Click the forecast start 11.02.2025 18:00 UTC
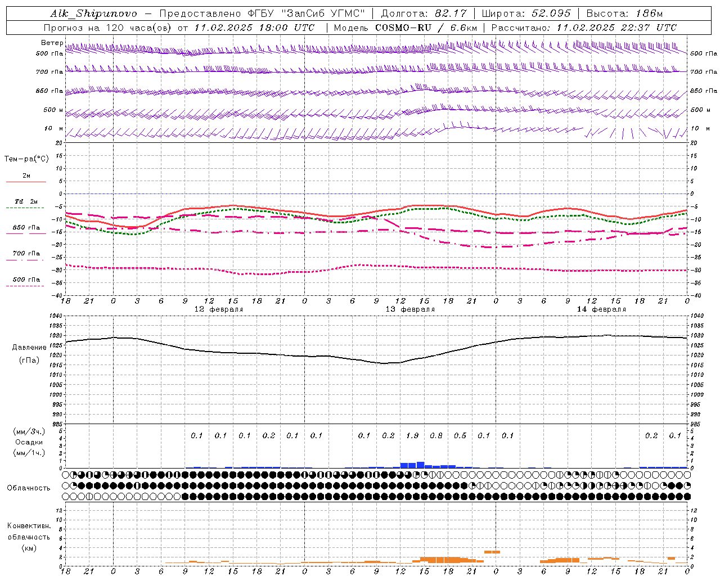The image size is (720, 576). point(254,28)
